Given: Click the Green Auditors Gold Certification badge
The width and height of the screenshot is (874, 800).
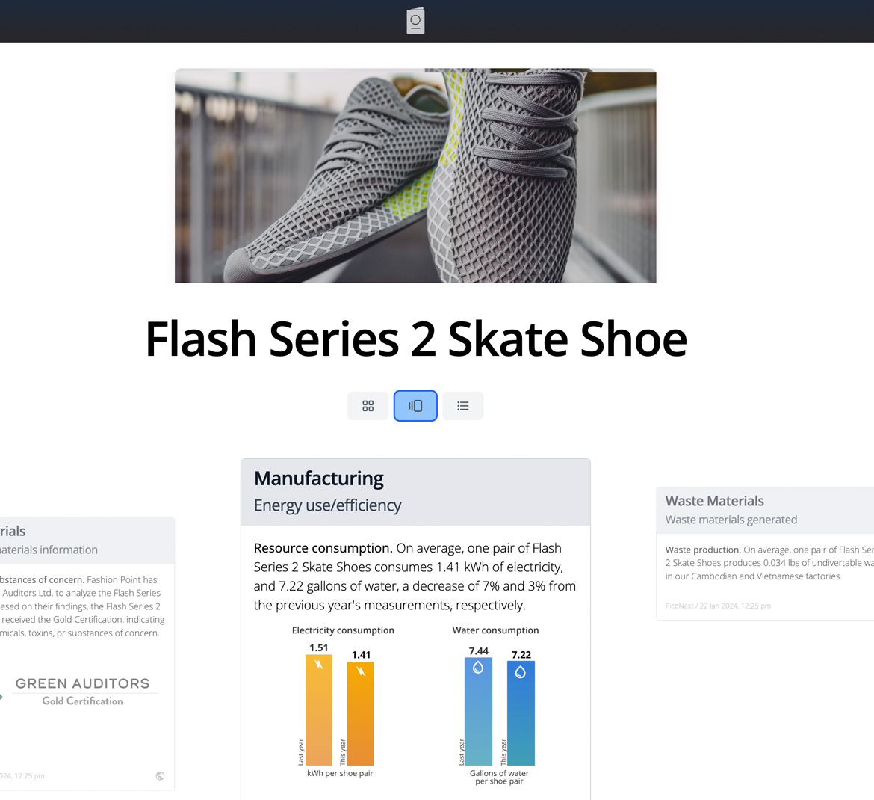Looking at the screenshot, I should click(82, 689).
